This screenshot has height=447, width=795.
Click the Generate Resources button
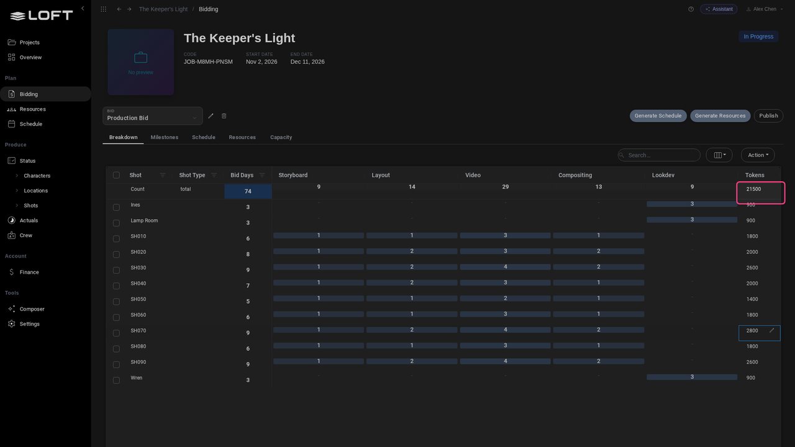[720, 116]
